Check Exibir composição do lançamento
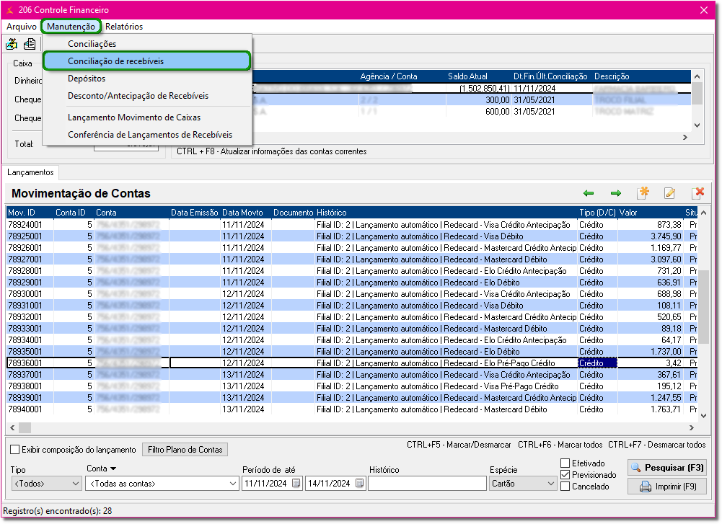The width and height of the screenshot is (722, 524). 15,450
